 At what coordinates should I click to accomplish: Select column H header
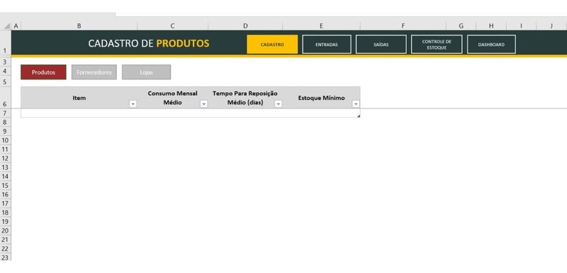click(x=491, y=26)
